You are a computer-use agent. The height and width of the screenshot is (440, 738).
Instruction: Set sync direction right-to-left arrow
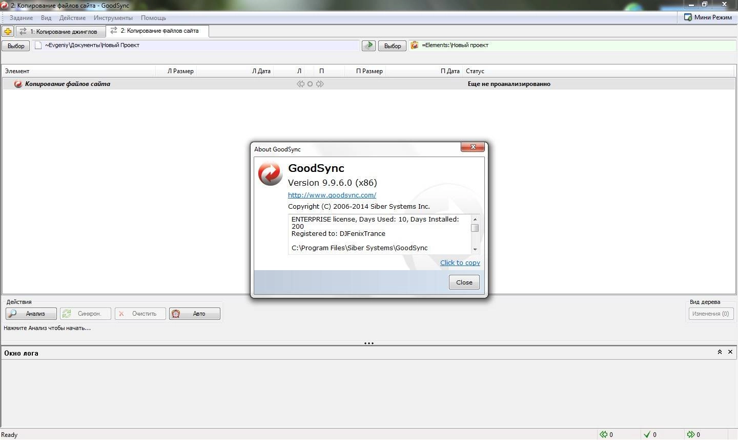tap(300, 84)
